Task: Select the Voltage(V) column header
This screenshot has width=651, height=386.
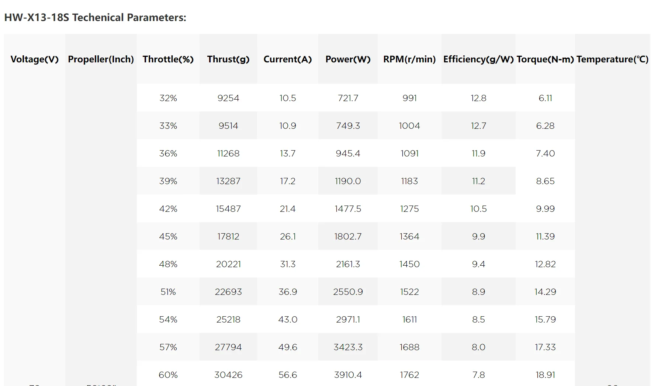Action: click(35, 59)
